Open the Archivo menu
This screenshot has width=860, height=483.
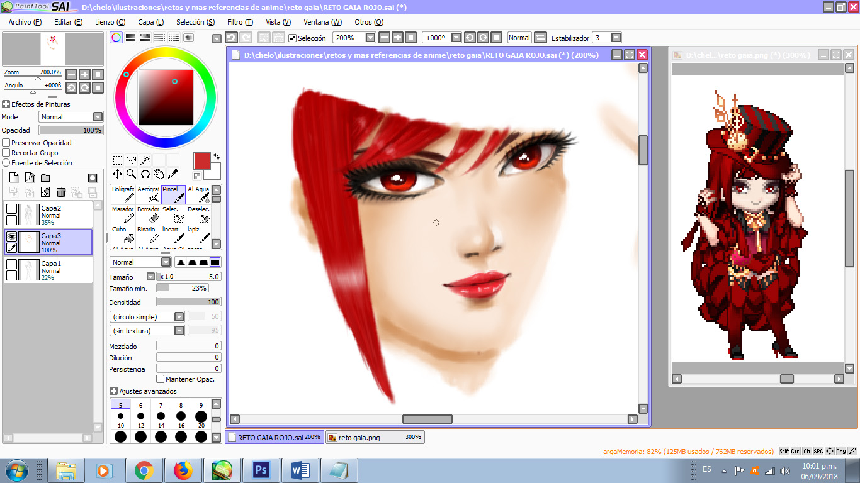(x=25, y=22)
